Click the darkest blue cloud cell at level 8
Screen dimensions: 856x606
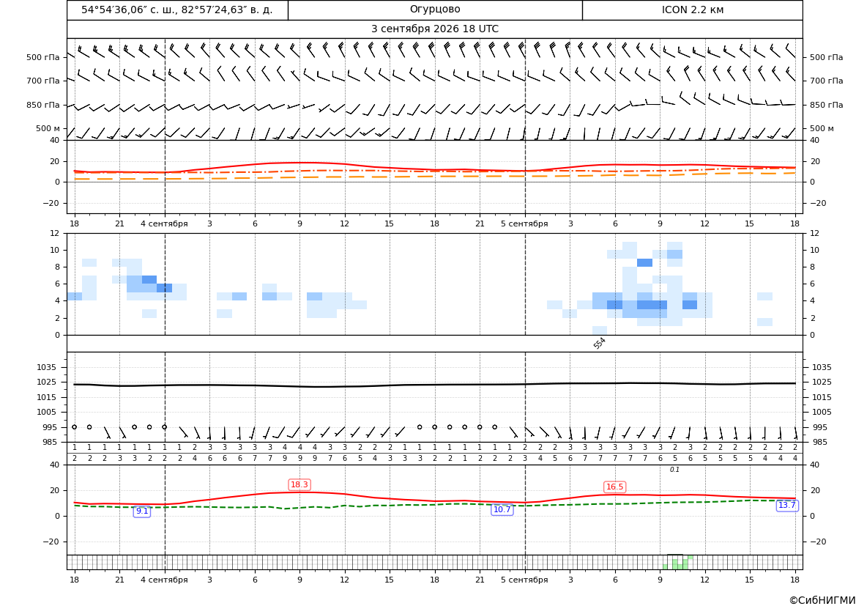(x=644, y=263)
